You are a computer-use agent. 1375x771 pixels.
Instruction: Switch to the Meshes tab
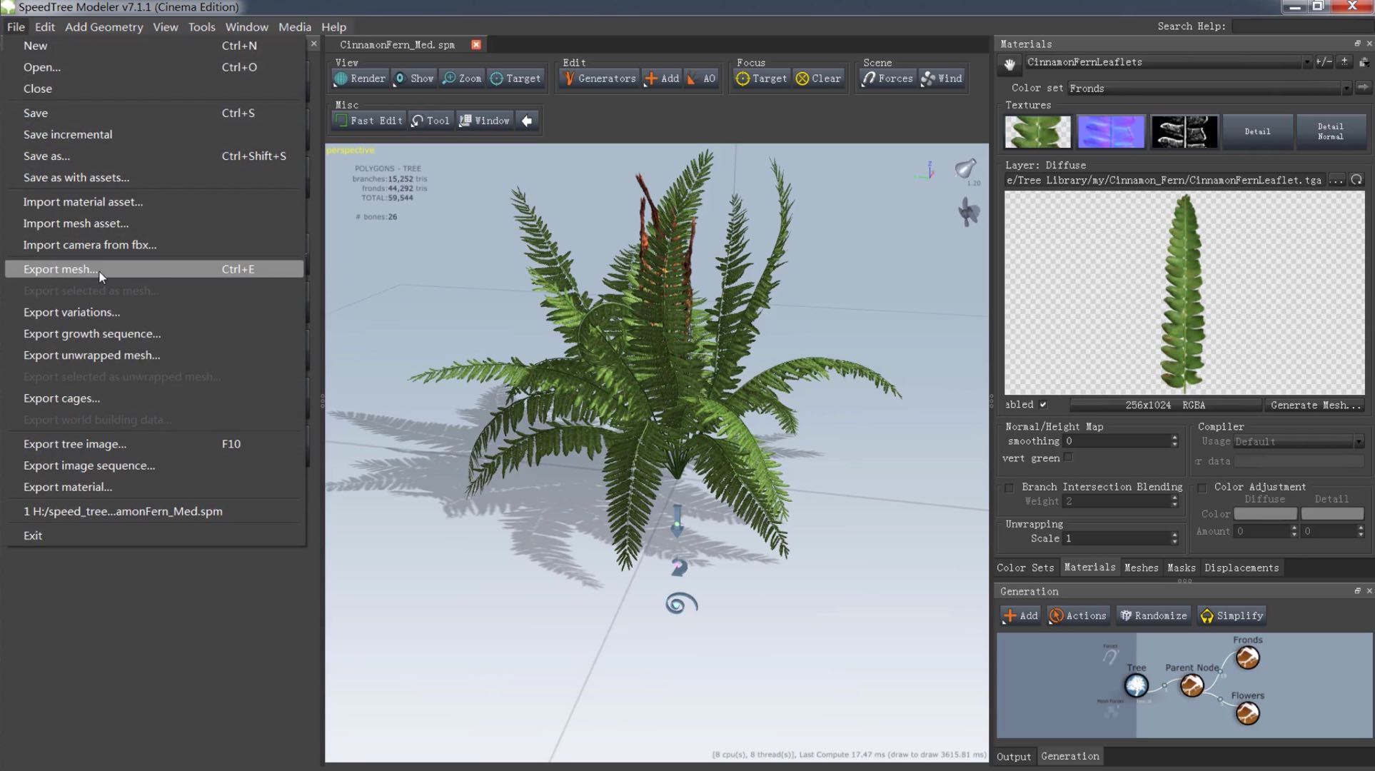(1141, 568)
